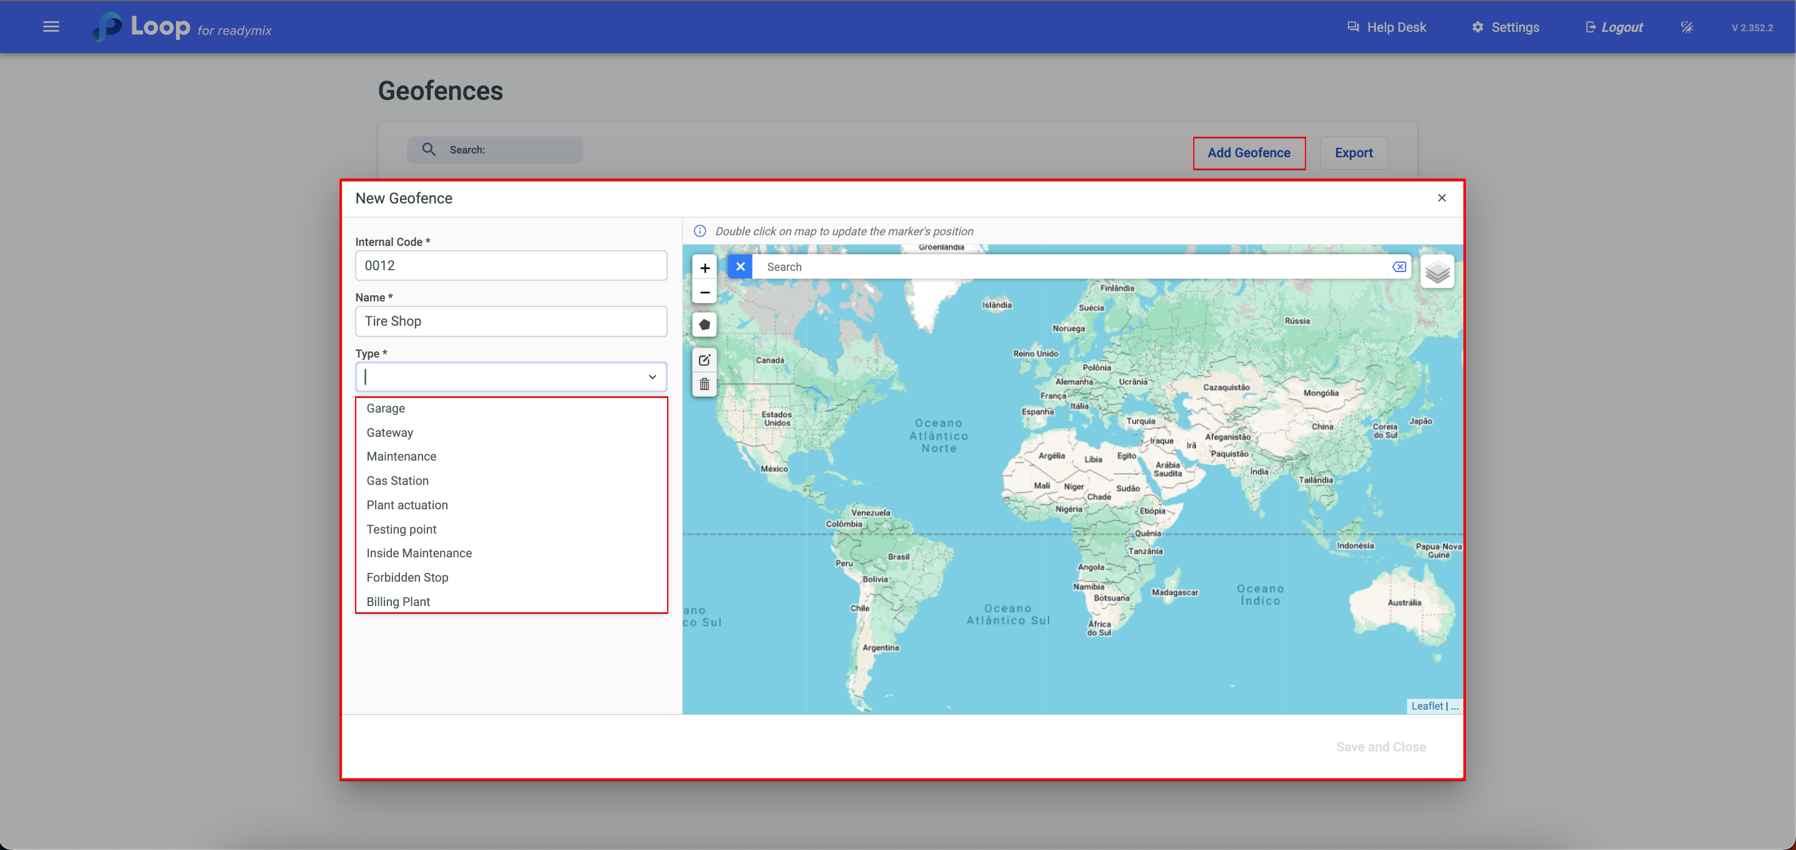Screen dimensions: 1796x850
Task: Open Settings in the top bar
Action: pos(1505,27)
